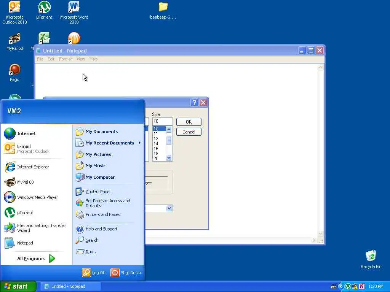
Task: Open Notepad Help menu
Action: [x=94, y=59]
